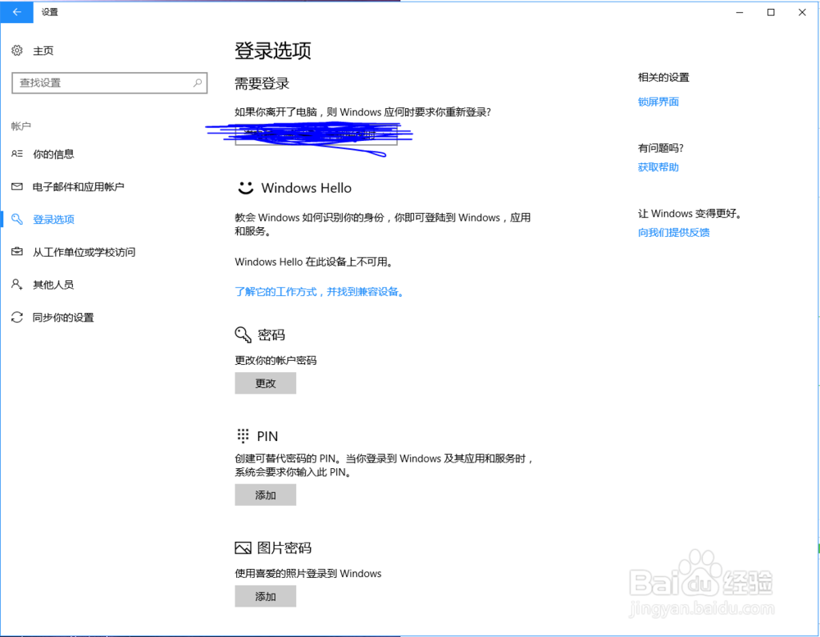This screenshot has width=820, height=637.
Task: Close the 设置 window
Action: point(802,12)
